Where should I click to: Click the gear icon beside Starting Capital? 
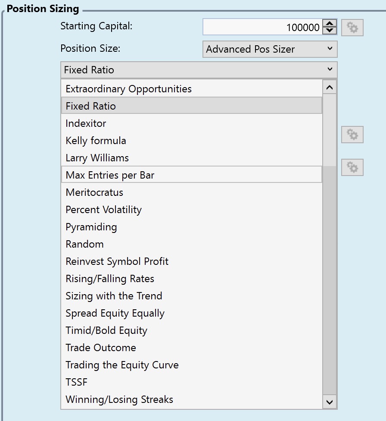pos(352,28)
